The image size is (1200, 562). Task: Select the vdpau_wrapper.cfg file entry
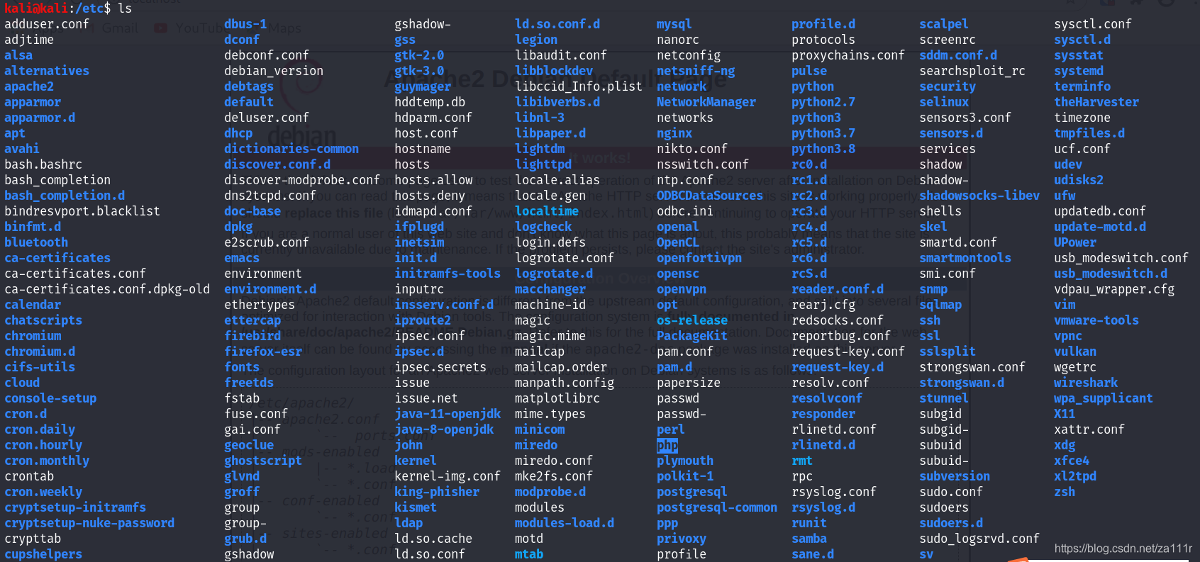point(1114,289)
